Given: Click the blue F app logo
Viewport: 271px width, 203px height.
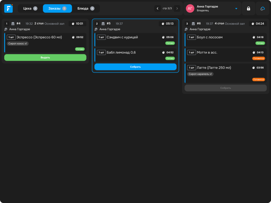Looking at the screenshot, I should coord(8,8).
